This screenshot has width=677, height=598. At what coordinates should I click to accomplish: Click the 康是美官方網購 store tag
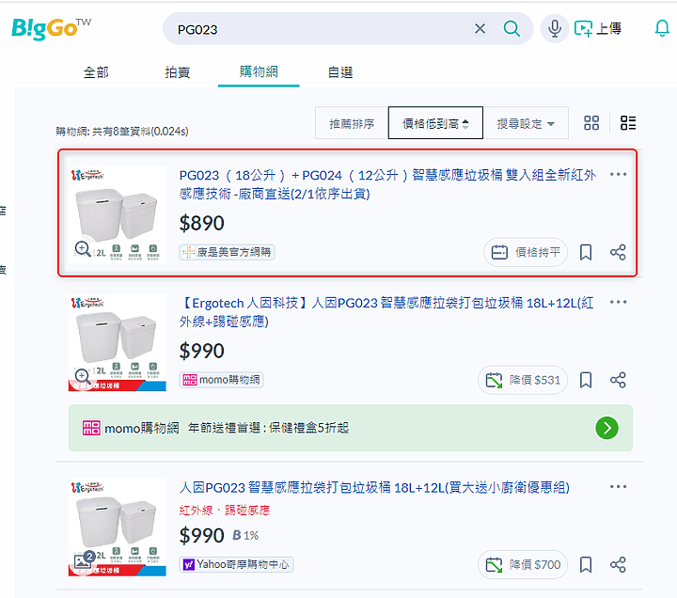tap(228, 252)
